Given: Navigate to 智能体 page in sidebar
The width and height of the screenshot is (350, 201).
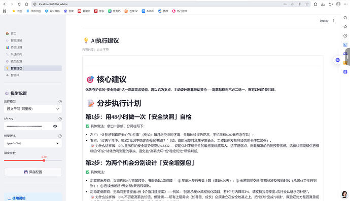Looking at the screenshot, I should tap(33, 75).
